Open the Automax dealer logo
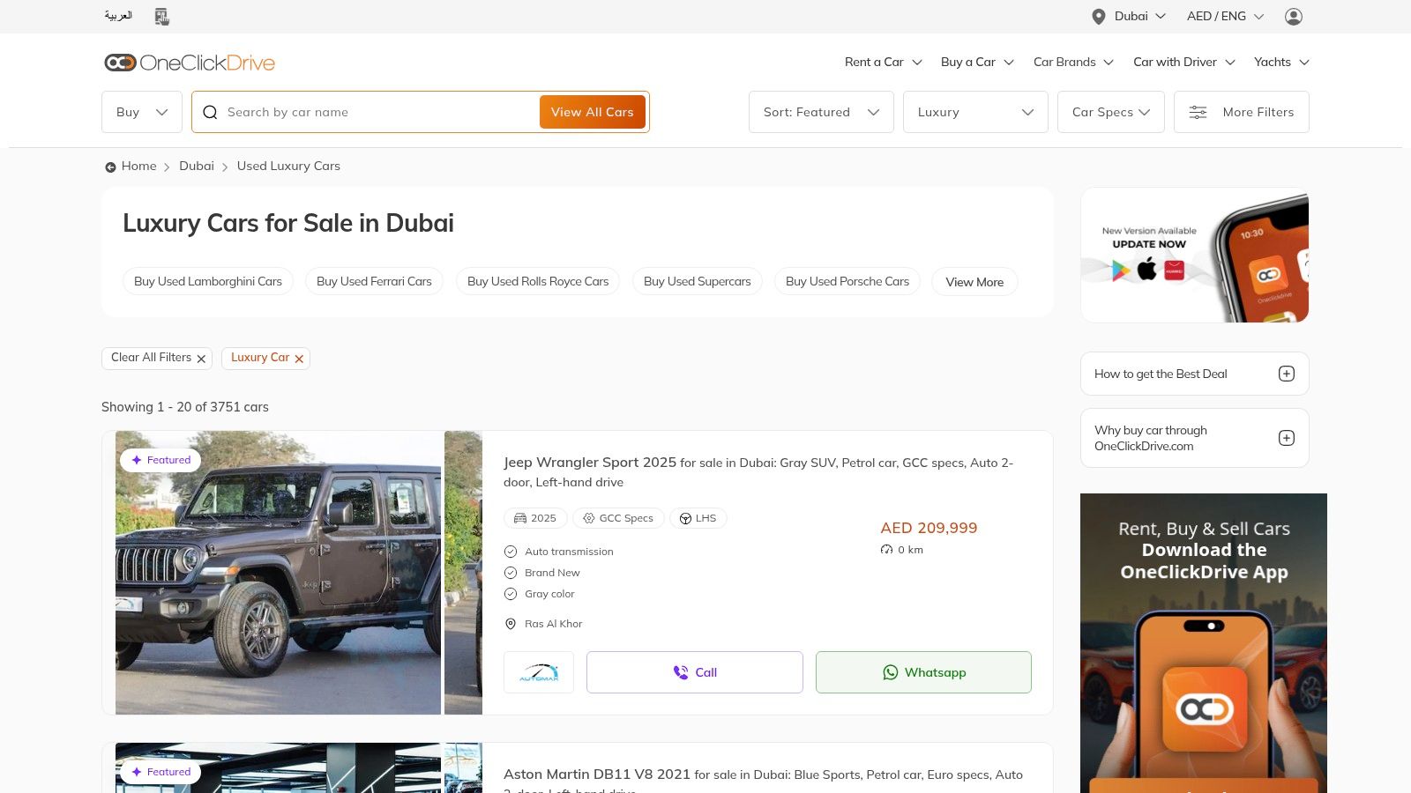 539,672
